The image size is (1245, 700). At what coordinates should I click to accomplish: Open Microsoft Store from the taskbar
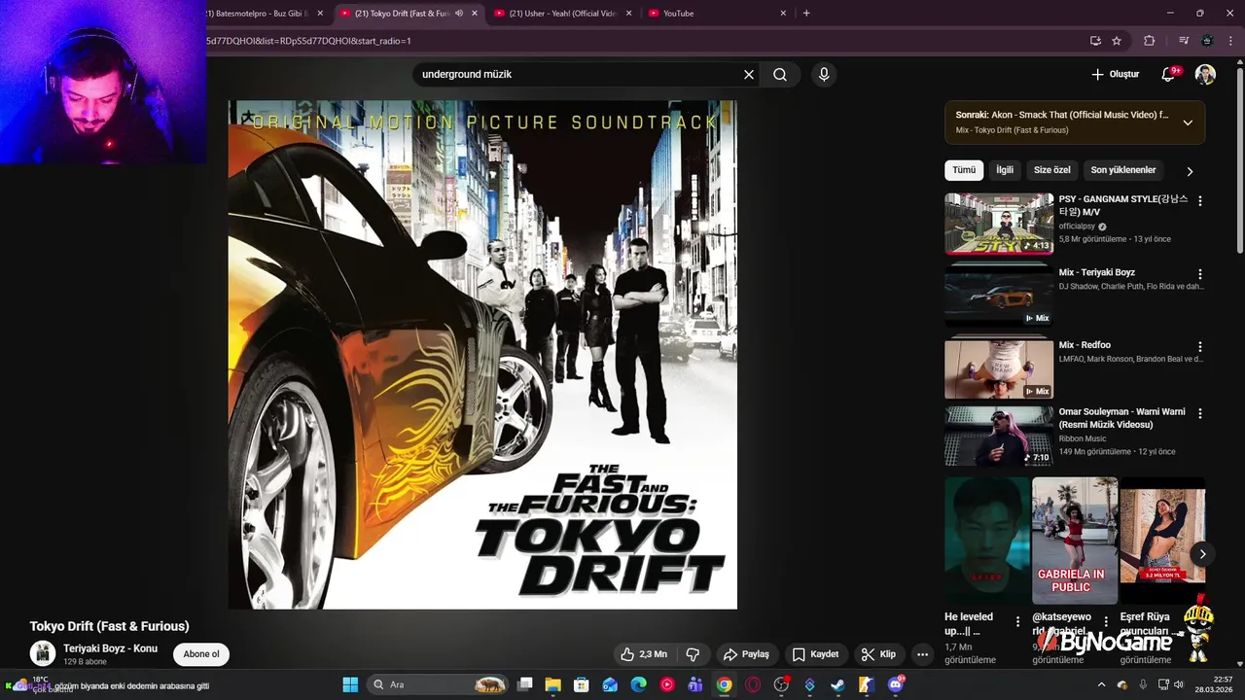581,684
